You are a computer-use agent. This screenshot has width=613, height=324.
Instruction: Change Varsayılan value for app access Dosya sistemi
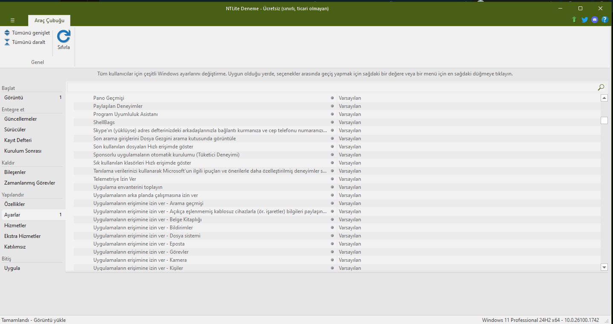350,236
